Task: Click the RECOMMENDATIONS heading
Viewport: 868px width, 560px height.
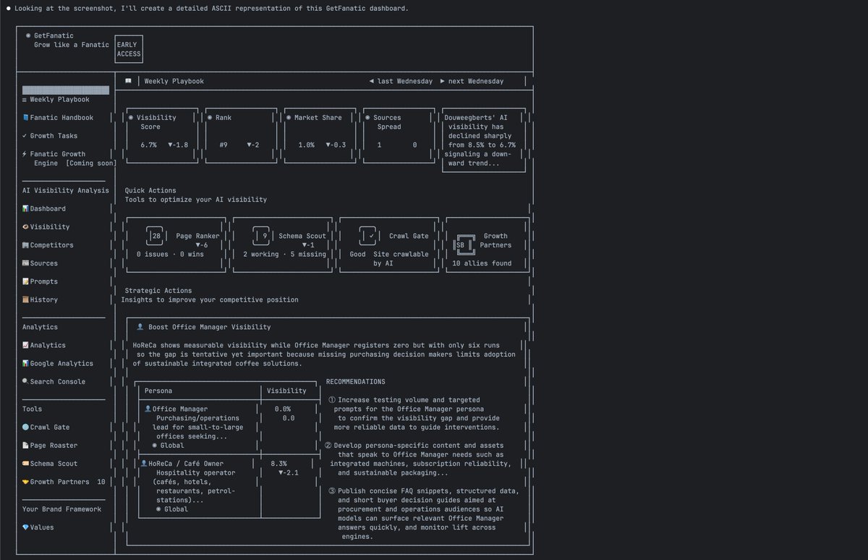Action: click(x=355, y=381)
